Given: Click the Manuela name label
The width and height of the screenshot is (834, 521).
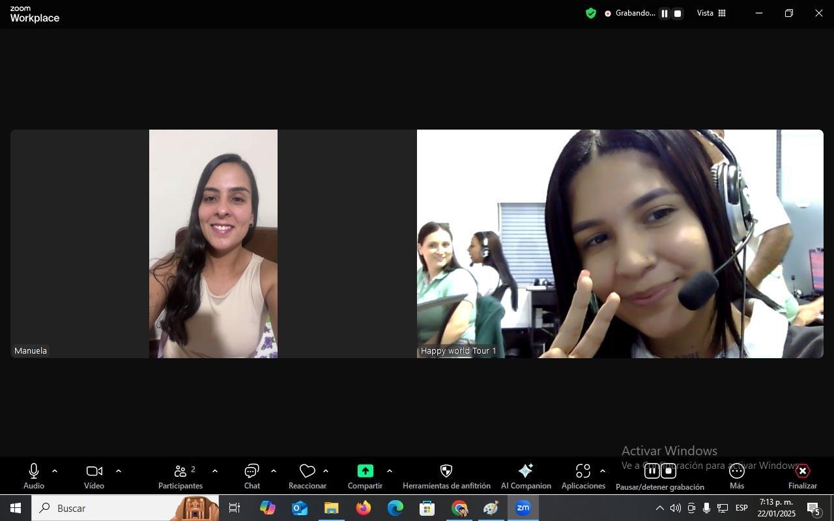Looking at the screenshot, I should click(31, 350).
